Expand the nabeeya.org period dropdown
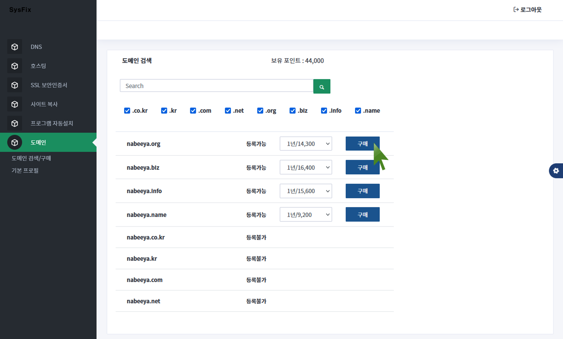The width and height of the screenshot is (563, 339). click(306, 144)
